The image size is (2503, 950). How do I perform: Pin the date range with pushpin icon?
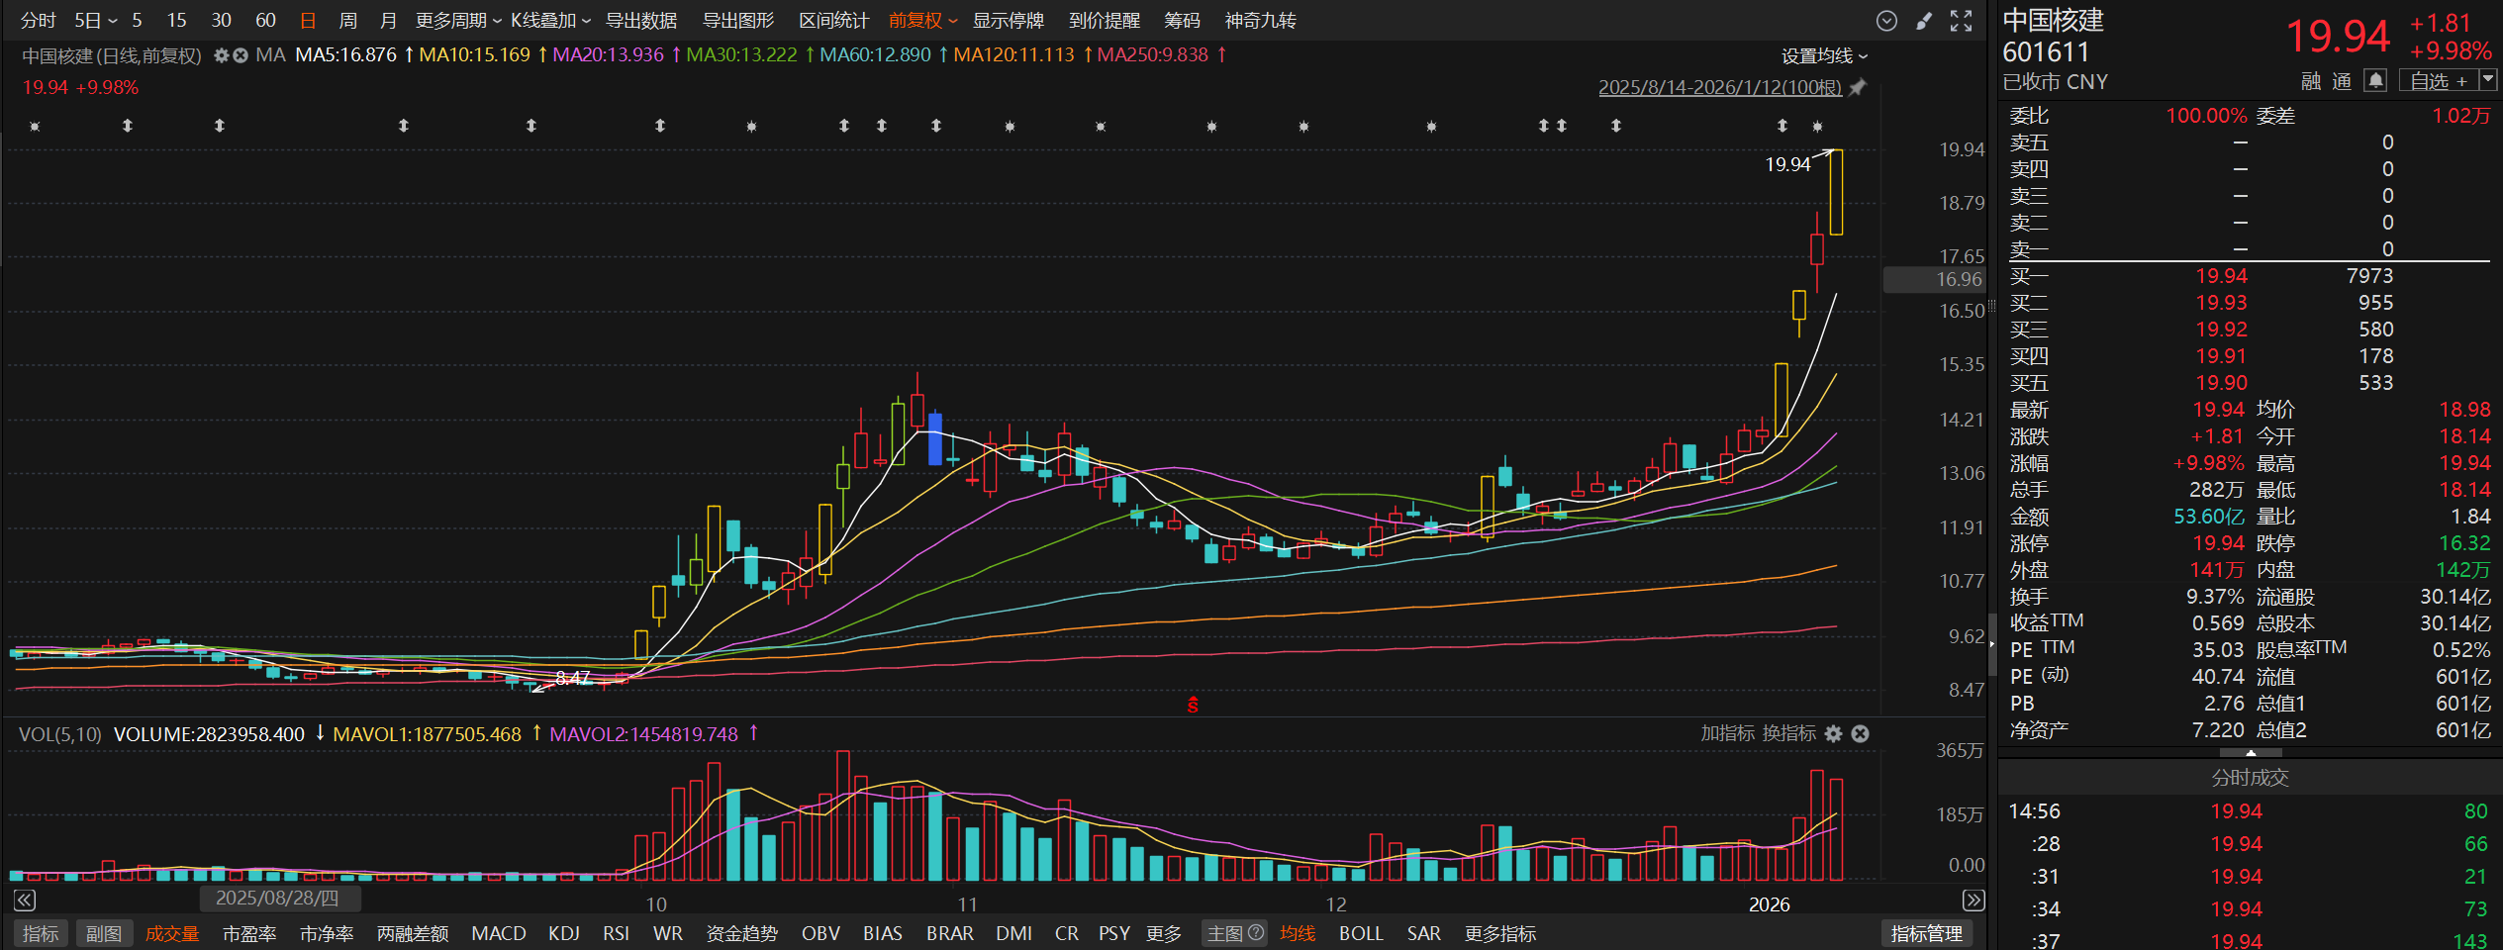click(x=1858, y=87)
